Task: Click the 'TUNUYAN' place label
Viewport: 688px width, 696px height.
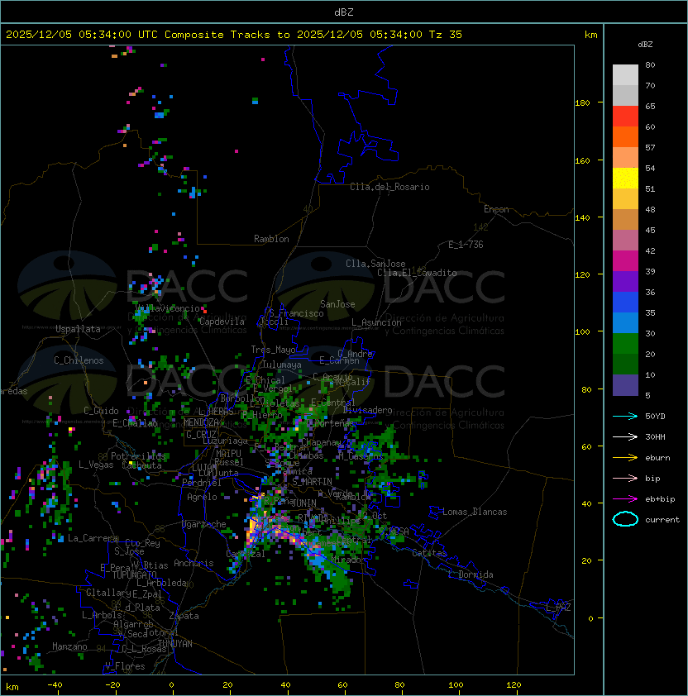Action: coord(175,644)
